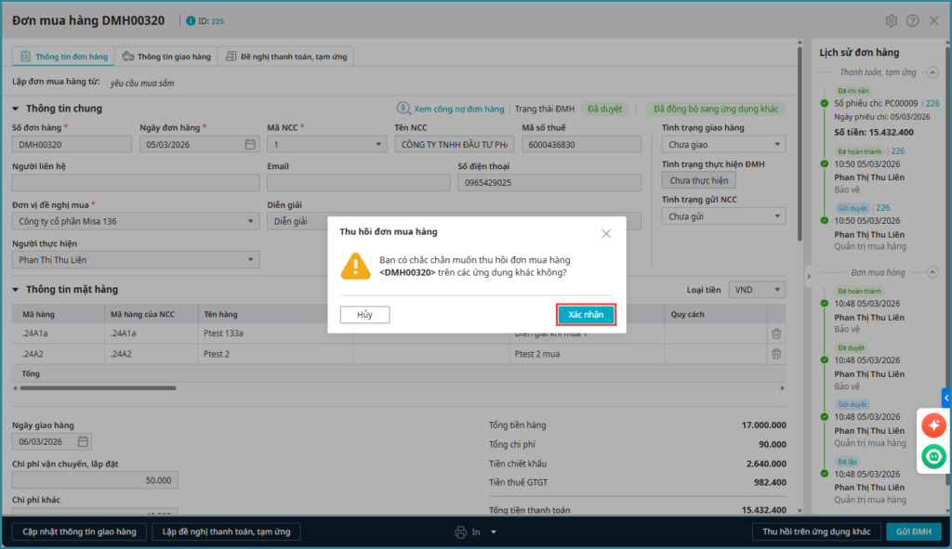Viewport: 952px width, 549px height.
Task: Click the Đã duyệt status badge
Action: coord(604,109)
